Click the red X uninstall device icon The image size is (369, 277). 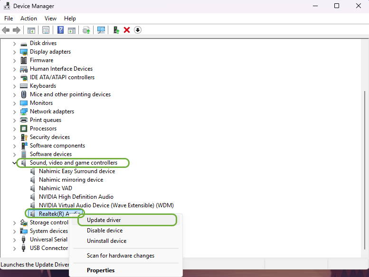point(127,30)
